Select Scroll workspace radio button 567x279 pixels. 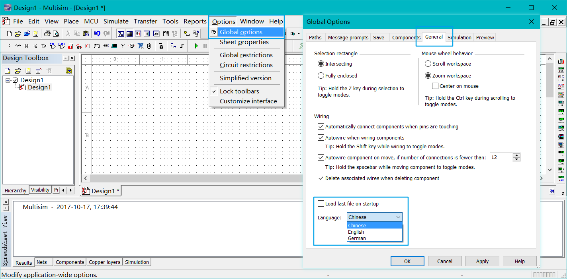click(x=428, y=64)
